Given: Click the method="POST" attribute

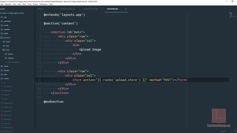Looking at the screenshot, I should [161, 80].
